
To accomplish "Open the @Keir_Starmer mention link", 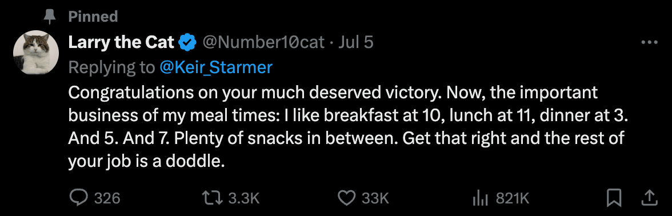I will 215,67.
